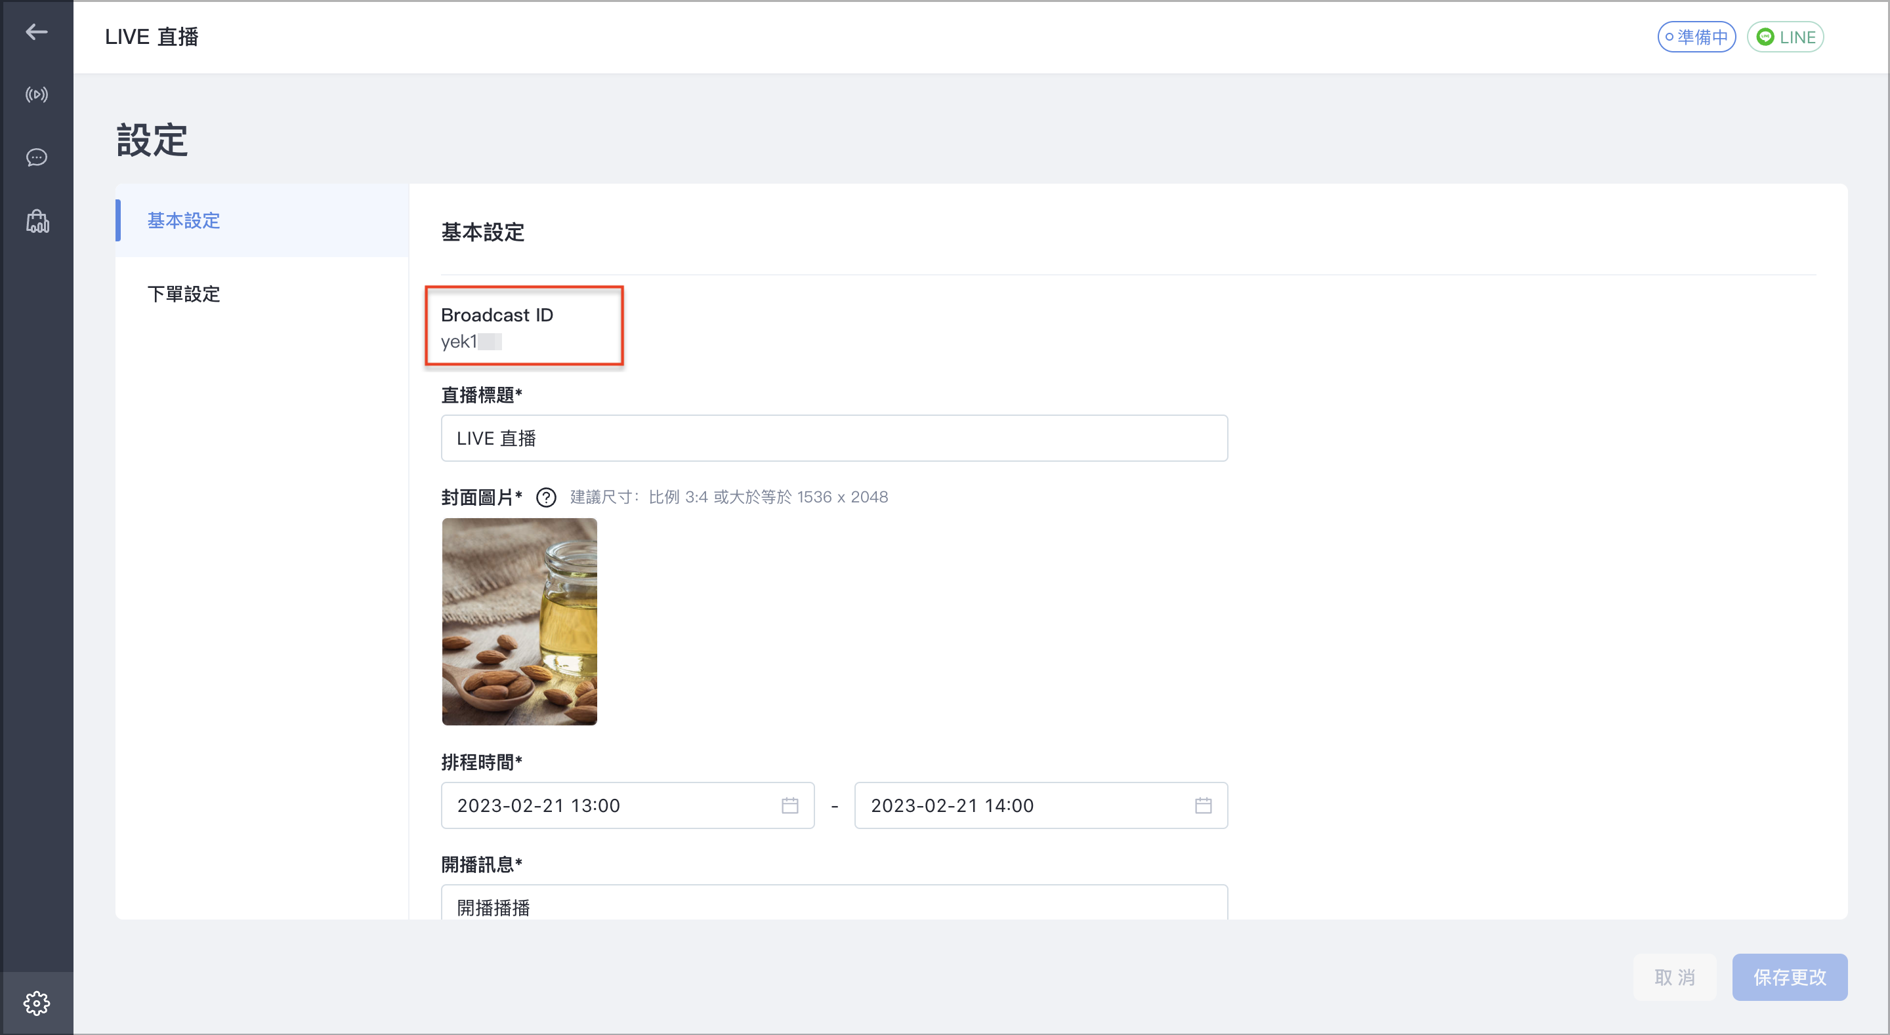Click the LINE logo badge
Viewport: 1890px width, 1035px height.
(x=1785, y=37)
